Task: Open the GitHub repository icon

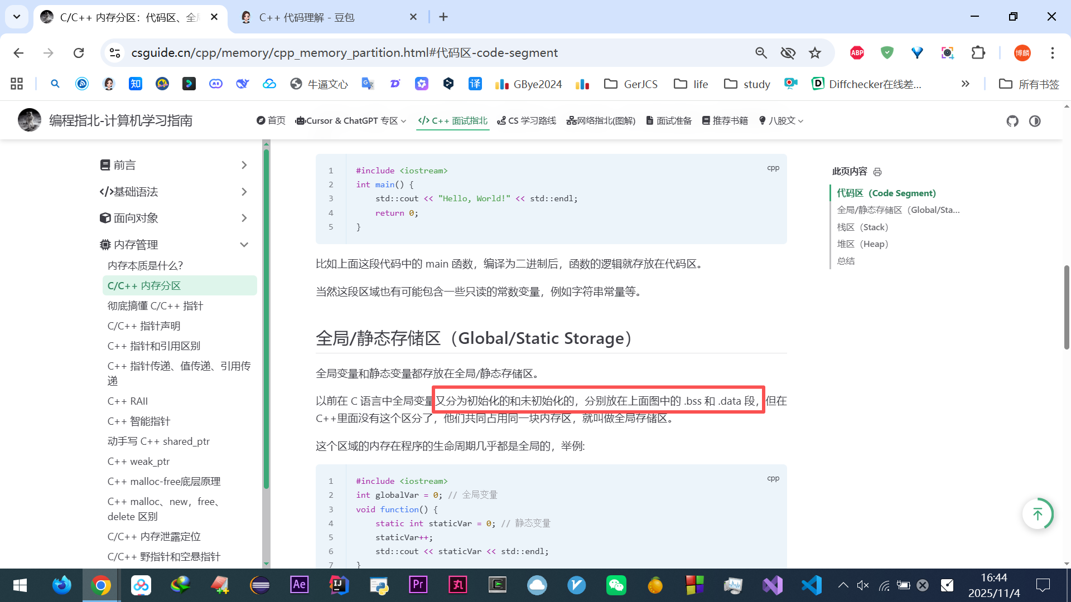Action: (1012, 121)
